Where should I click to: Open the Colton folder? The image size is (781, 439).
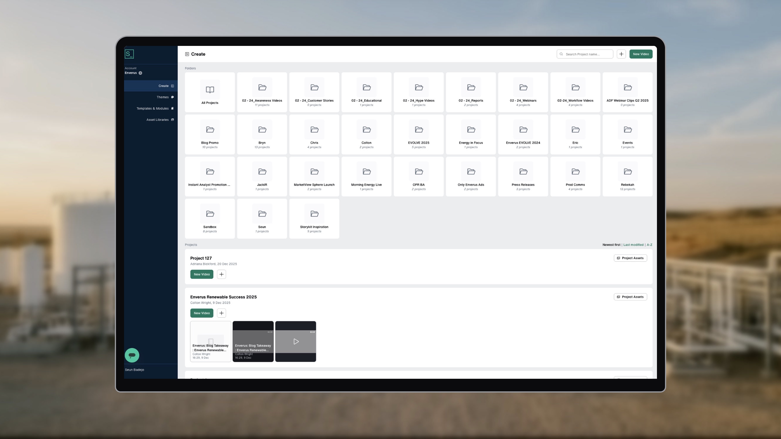click(x=366, y=134)
